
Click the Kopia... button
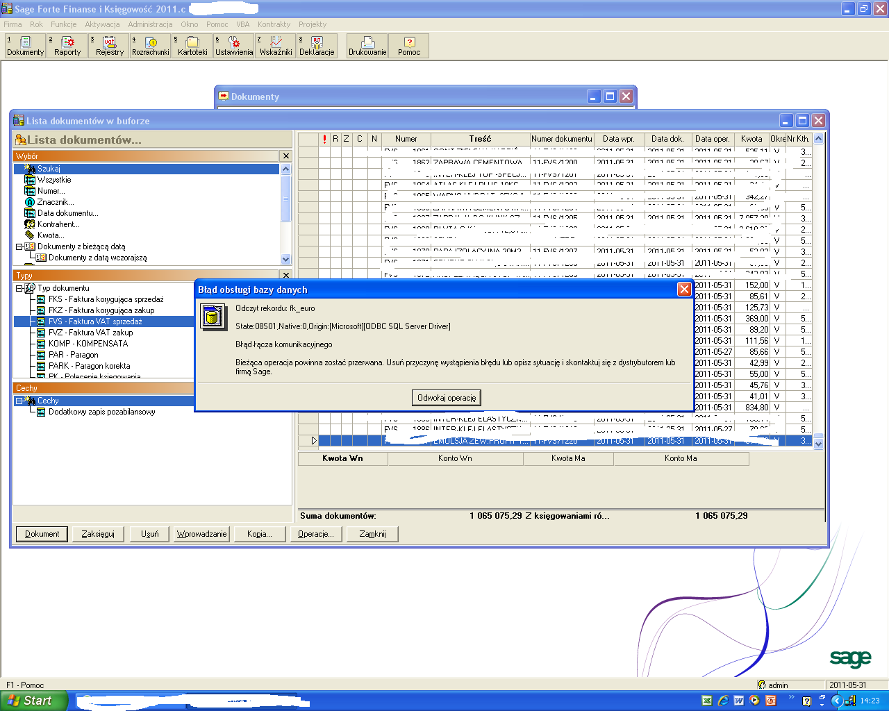click(259, 534)
